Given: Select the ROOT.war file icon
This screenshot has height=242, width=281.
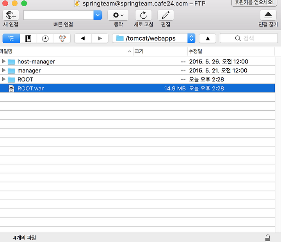Looking at the screenshot, I should click(11, 88).
